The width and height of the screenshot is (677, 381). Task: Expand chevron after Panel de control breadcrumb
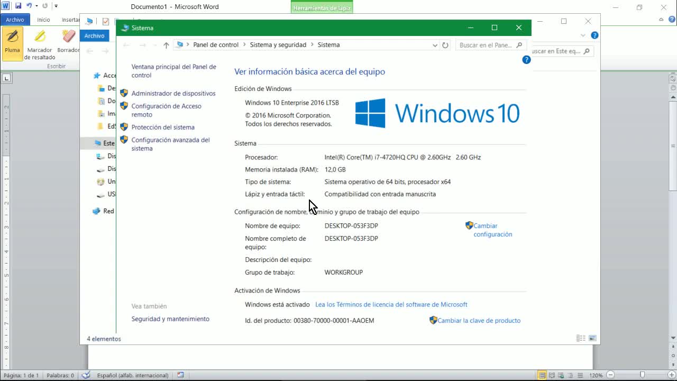pos(244,45)
